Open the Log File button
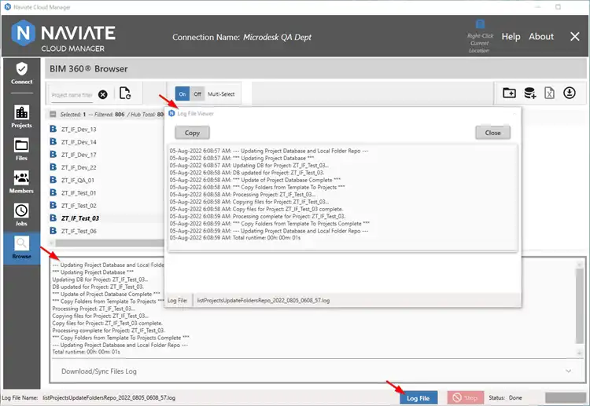 pos(419,397)
